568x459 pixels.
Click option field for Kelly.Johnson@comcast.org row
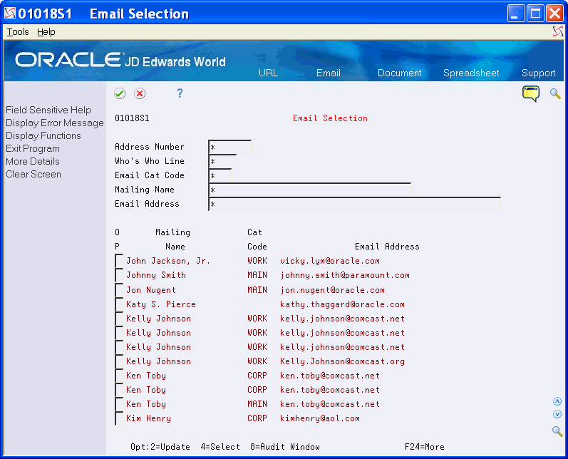[x=119, y=361]
